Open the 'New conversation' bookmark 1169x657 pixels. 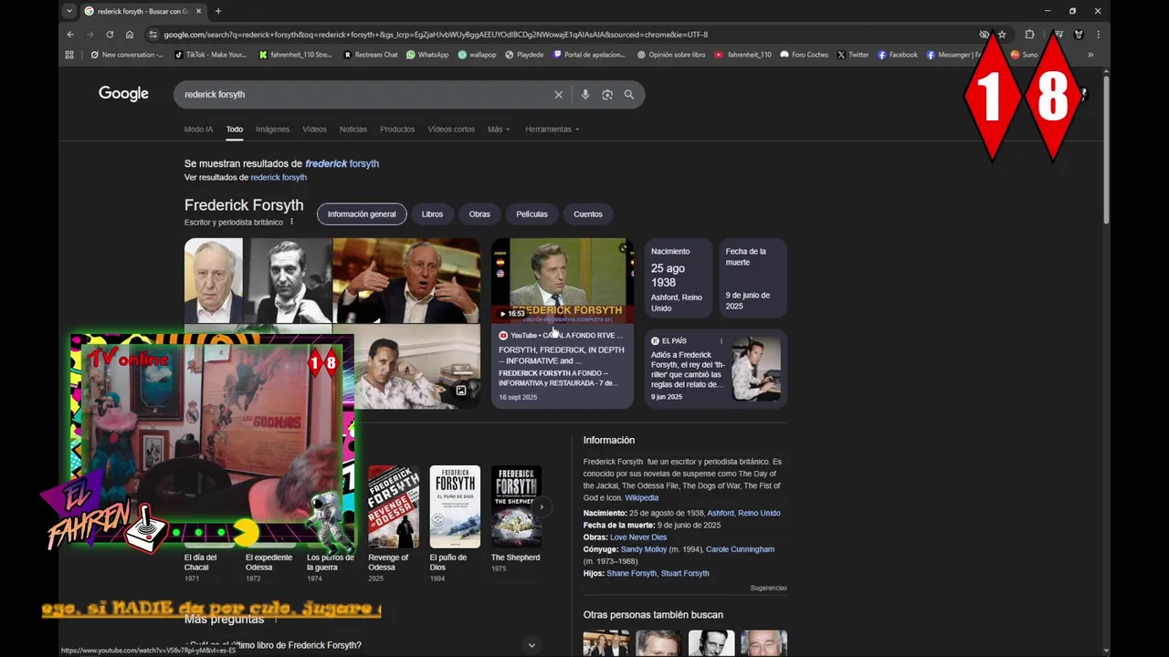[127, 55]
